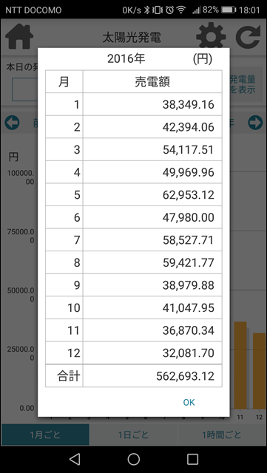Switch to 1日ごと tab
The image size is (267, 473).
coord(133,435)
